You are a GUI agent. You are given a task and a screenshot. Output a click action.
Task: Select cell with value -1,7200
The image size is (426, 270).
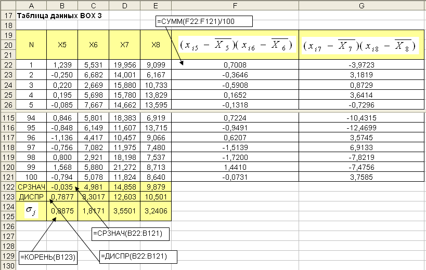click(x=235, y=157)
